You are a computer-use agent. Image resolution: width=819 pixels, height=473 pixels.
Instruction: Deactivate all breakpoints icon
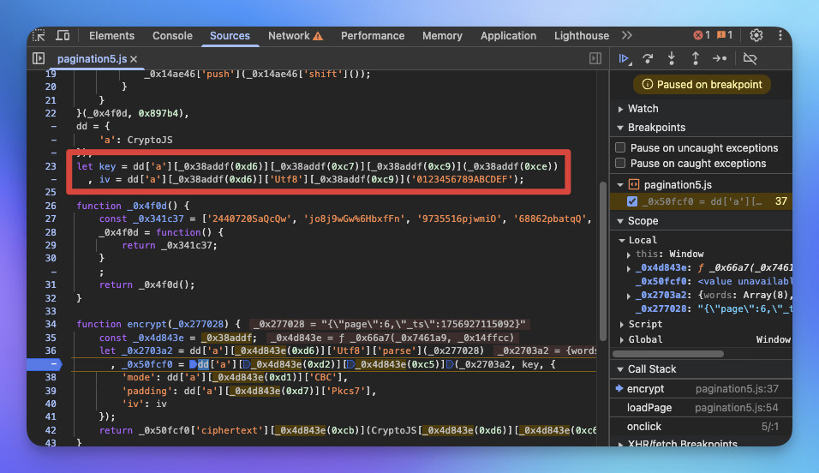[750, 58]
